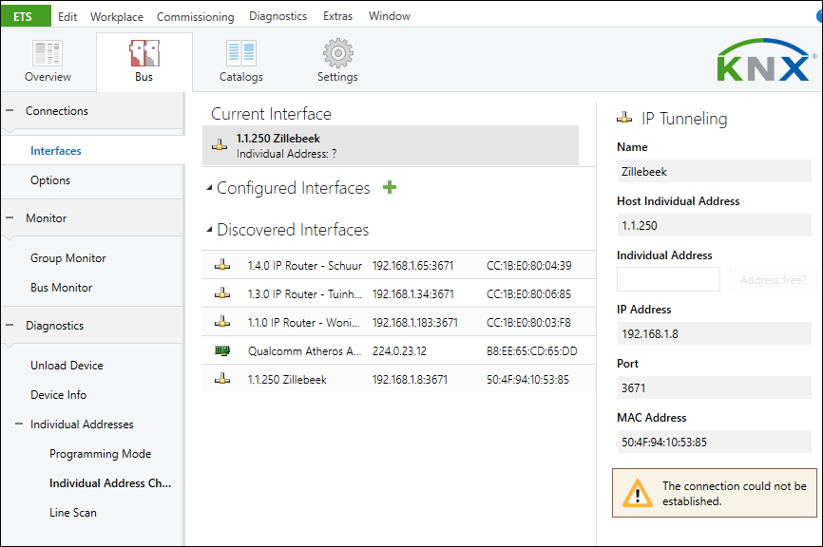
Task: Click the icon of 1.4.0 IP Router - Schuur
Action: coord(222,265)
